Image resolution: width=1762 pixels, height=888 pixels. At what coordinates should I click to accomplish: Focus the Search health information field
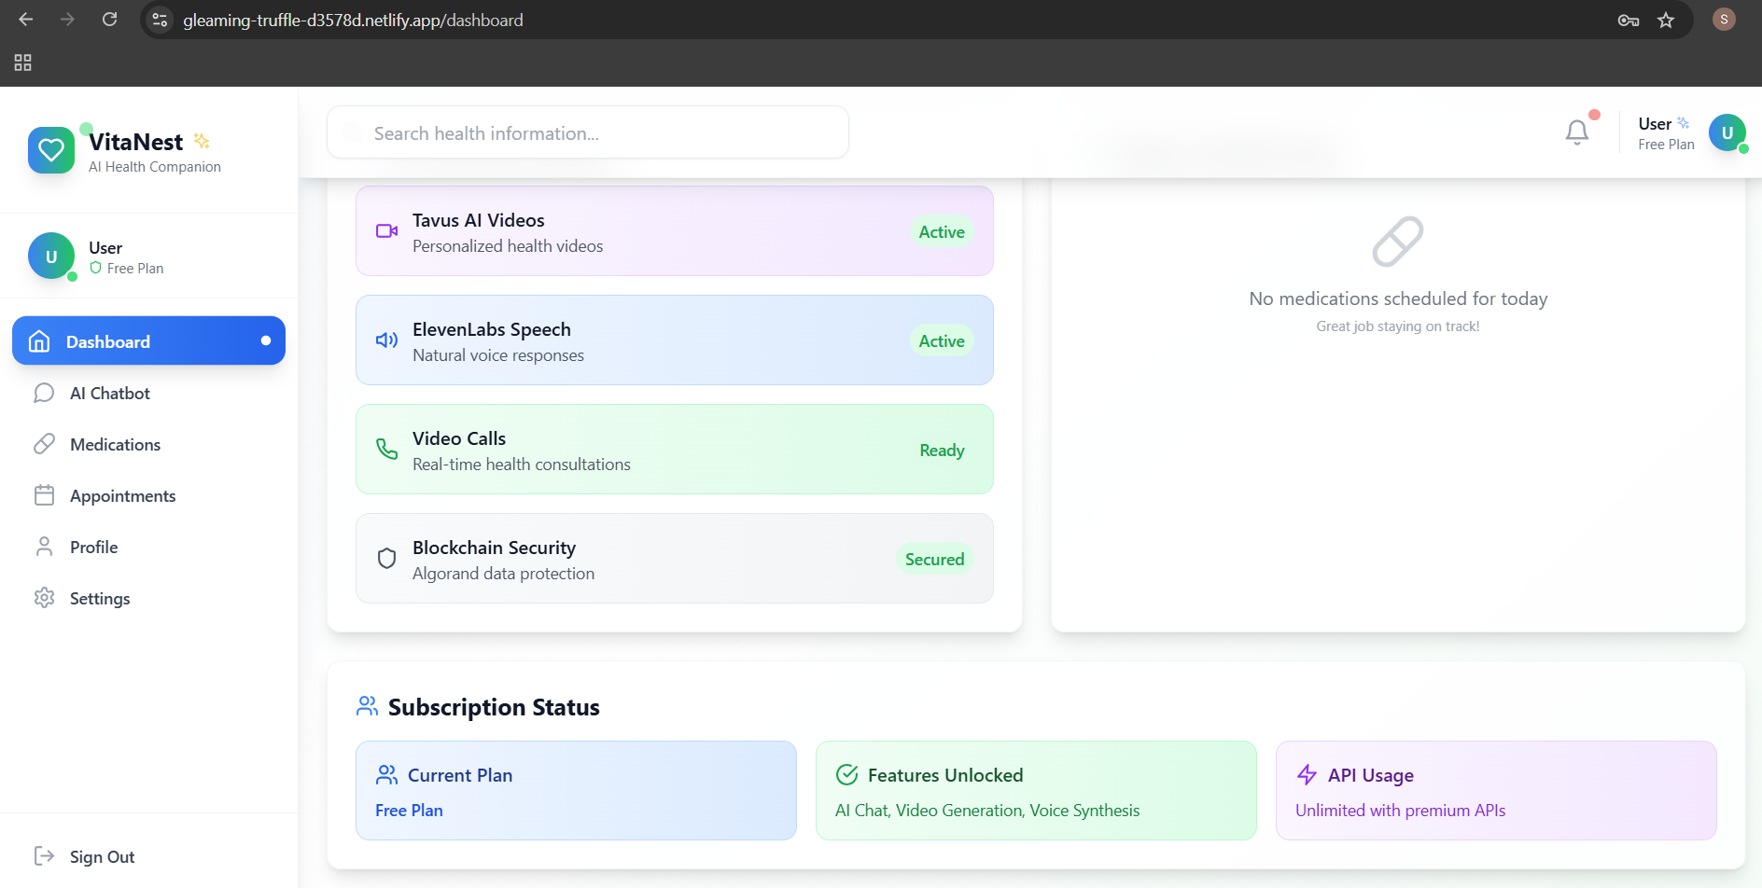588,132
